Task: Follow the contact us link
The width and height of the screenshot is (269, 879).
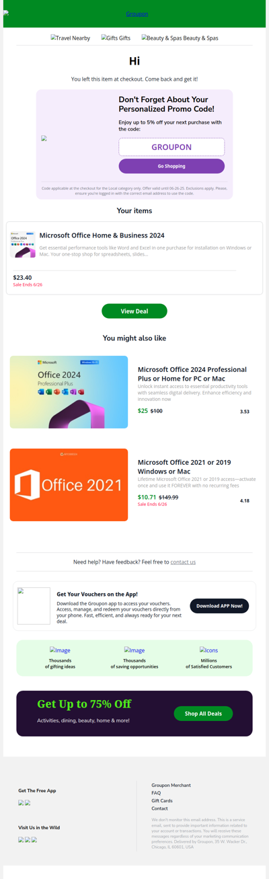Action: [x=183, y=562]
